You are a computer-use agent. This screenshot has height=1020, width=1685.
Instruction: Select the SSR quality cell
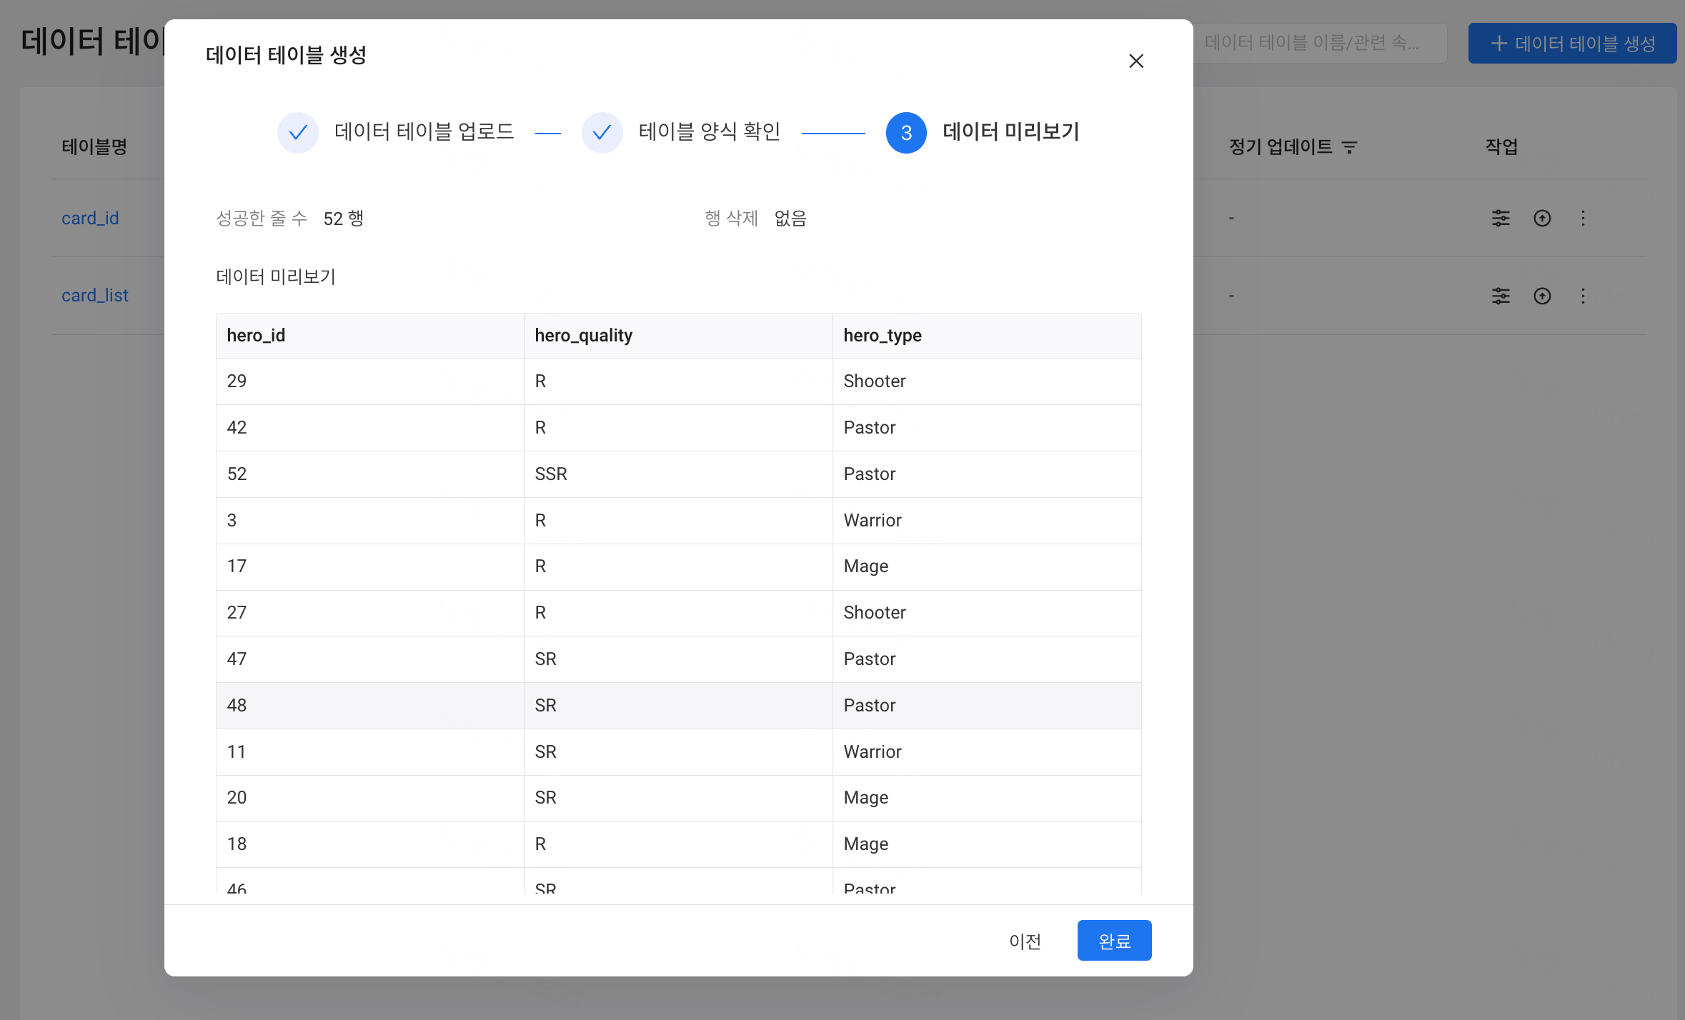click(678, 474)
